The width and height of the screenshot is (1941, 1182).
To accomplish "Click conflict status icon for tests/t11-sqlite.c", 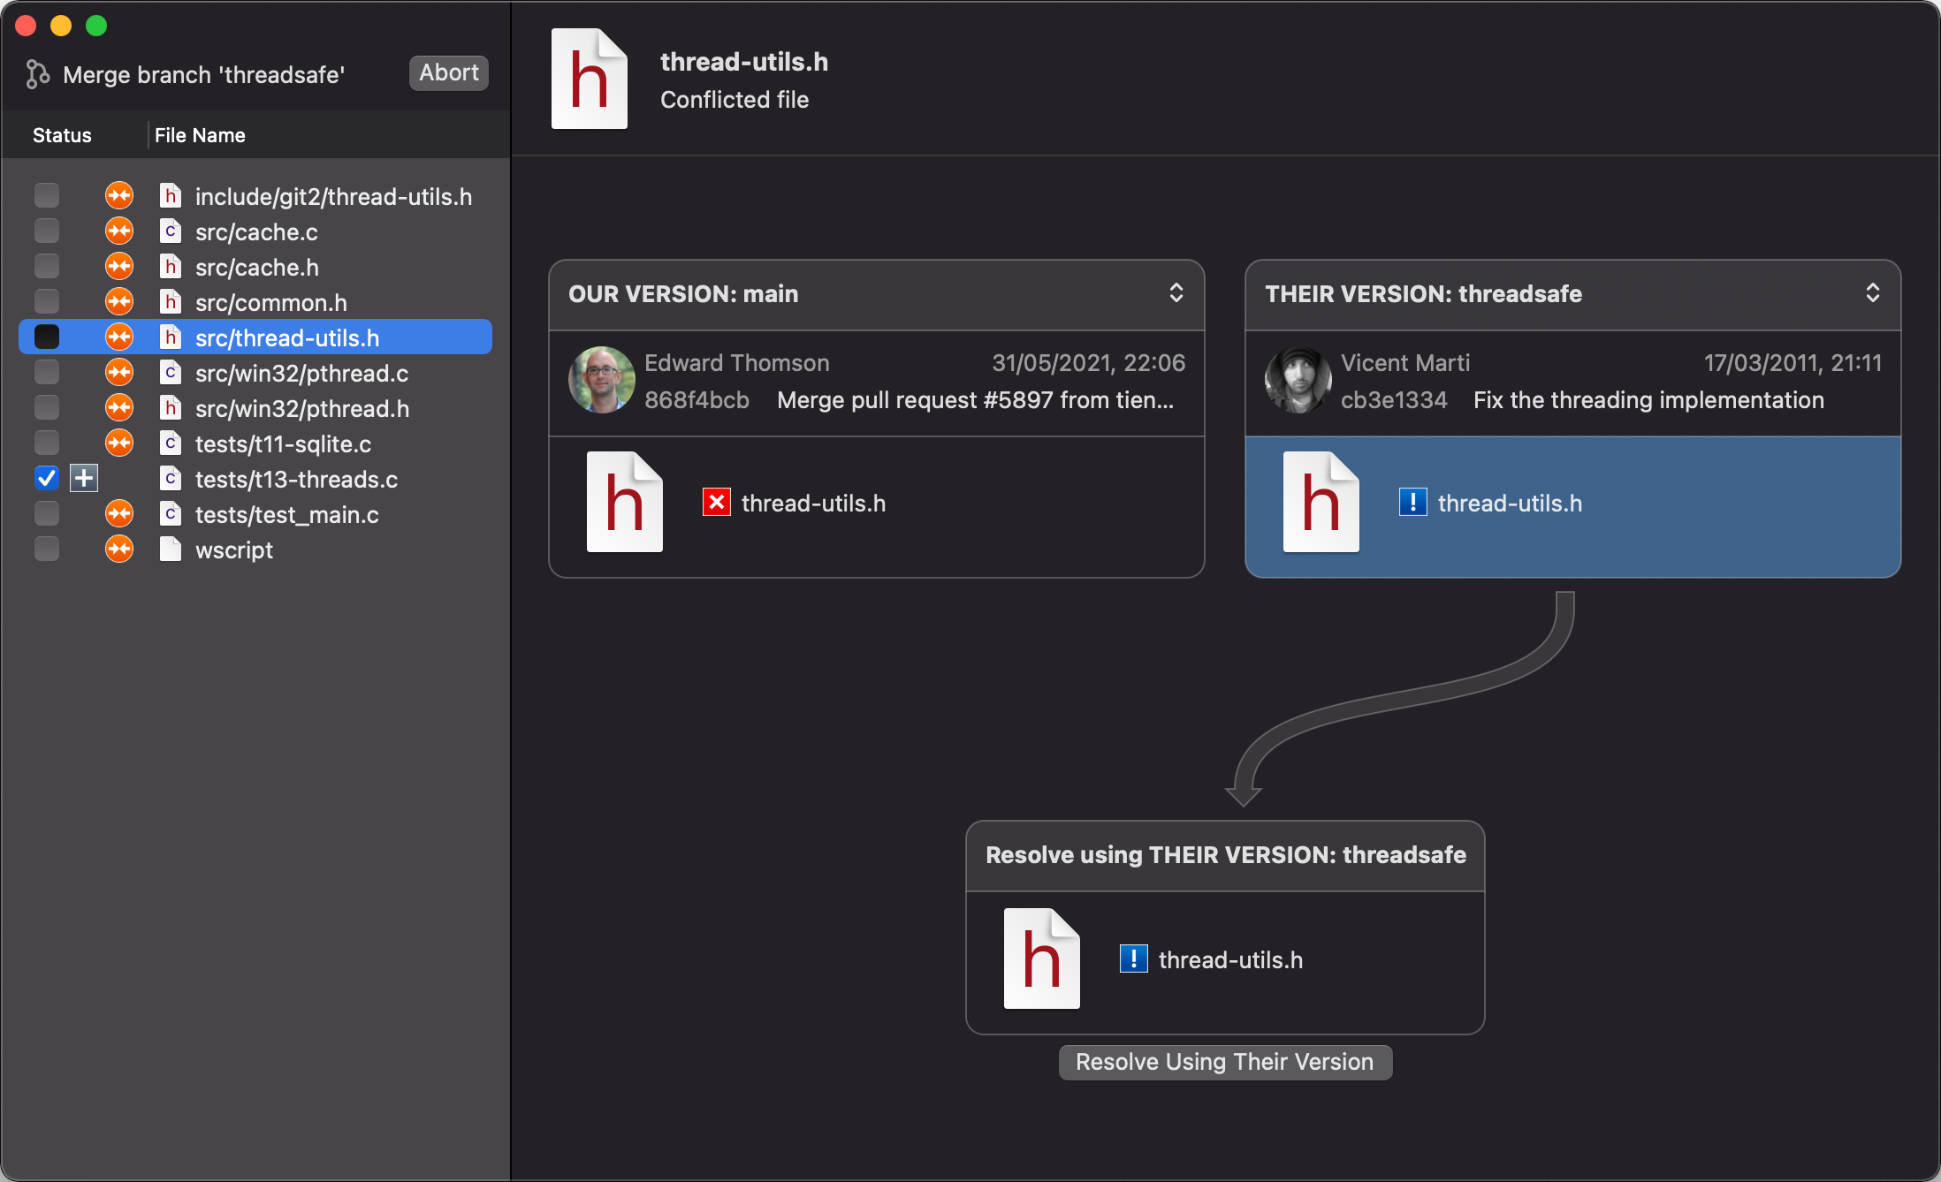I will [x=119, y=443].
